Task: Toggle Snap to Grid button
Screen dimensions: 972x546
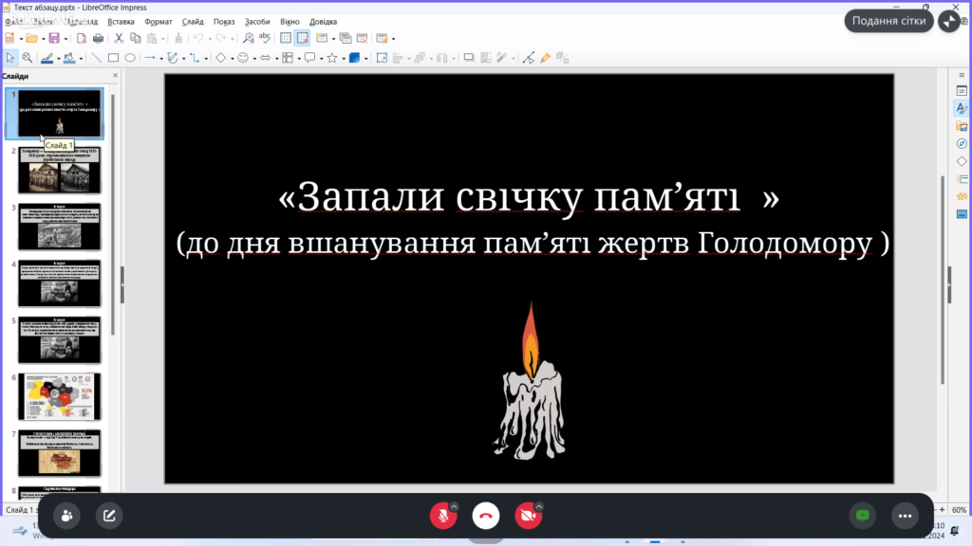Action: 302,38
